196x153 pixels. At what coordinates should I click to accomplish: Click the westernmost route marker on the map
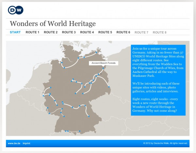pos(43,96)
